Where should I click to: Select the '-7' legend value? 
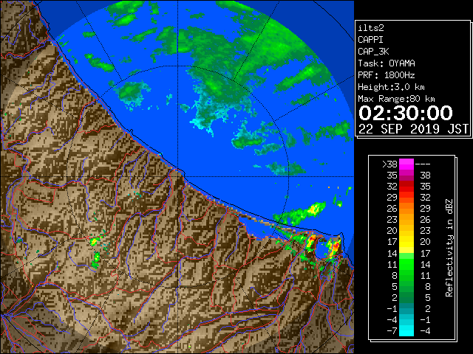(x=392, y=331)
